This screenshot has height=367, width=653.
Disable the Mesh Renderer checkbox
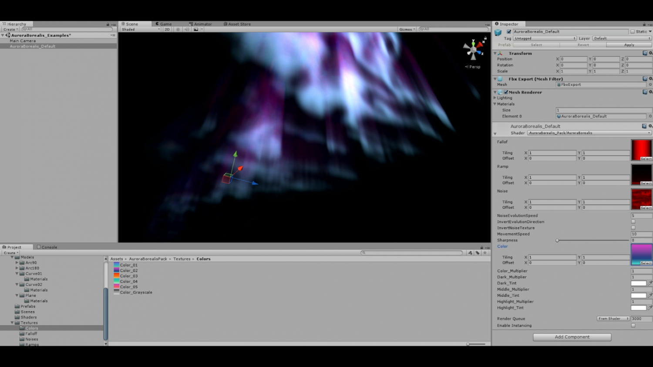(x=506, y=92)
